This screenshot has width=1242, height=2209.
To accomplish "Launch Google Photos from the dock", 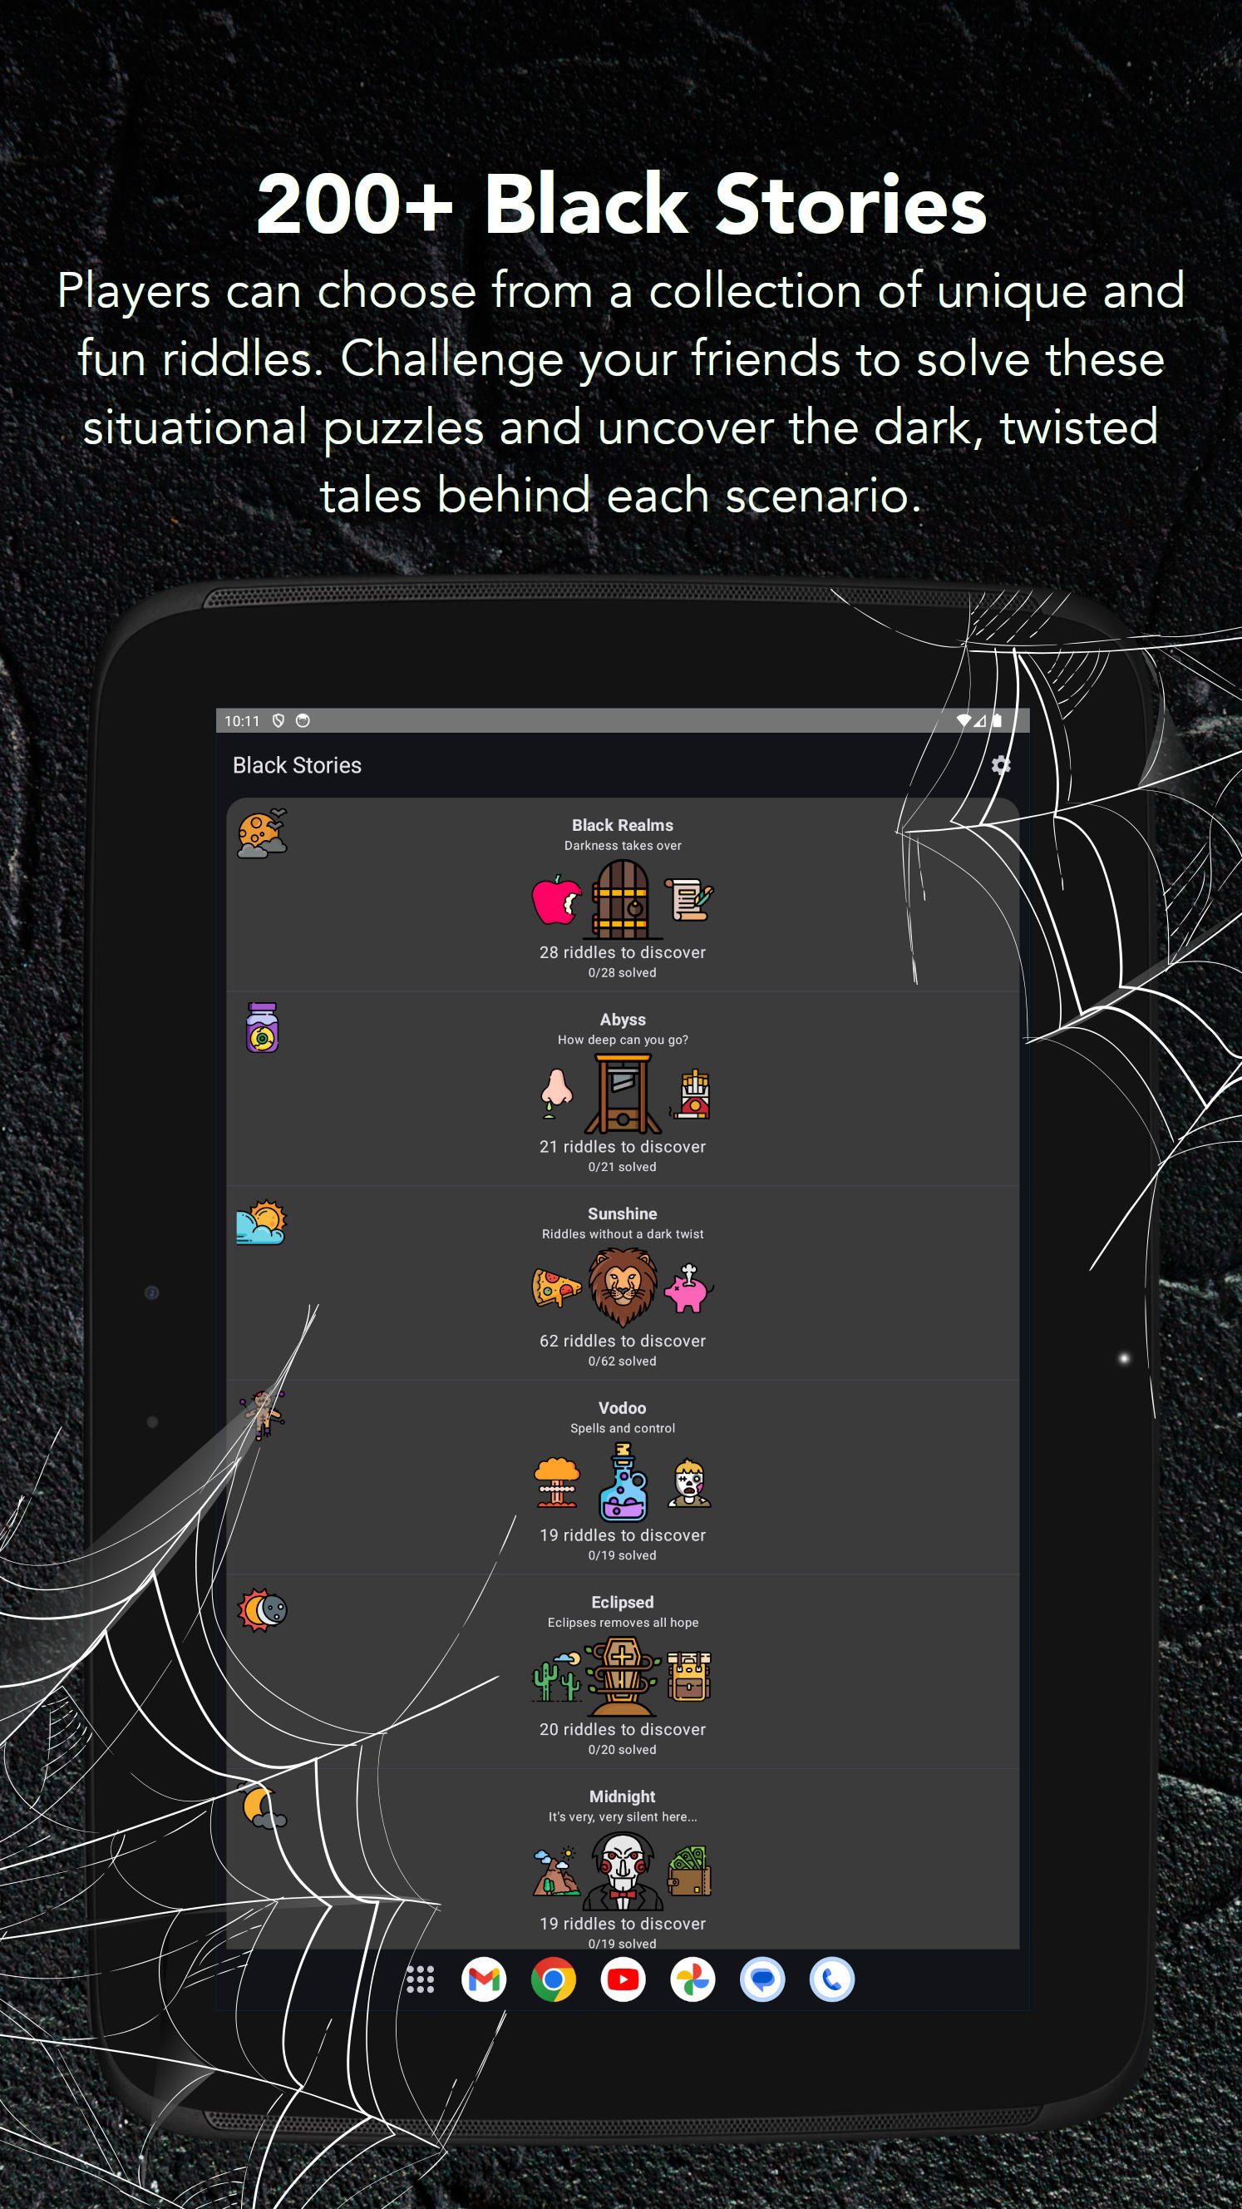I will [x=692, y=1979].
